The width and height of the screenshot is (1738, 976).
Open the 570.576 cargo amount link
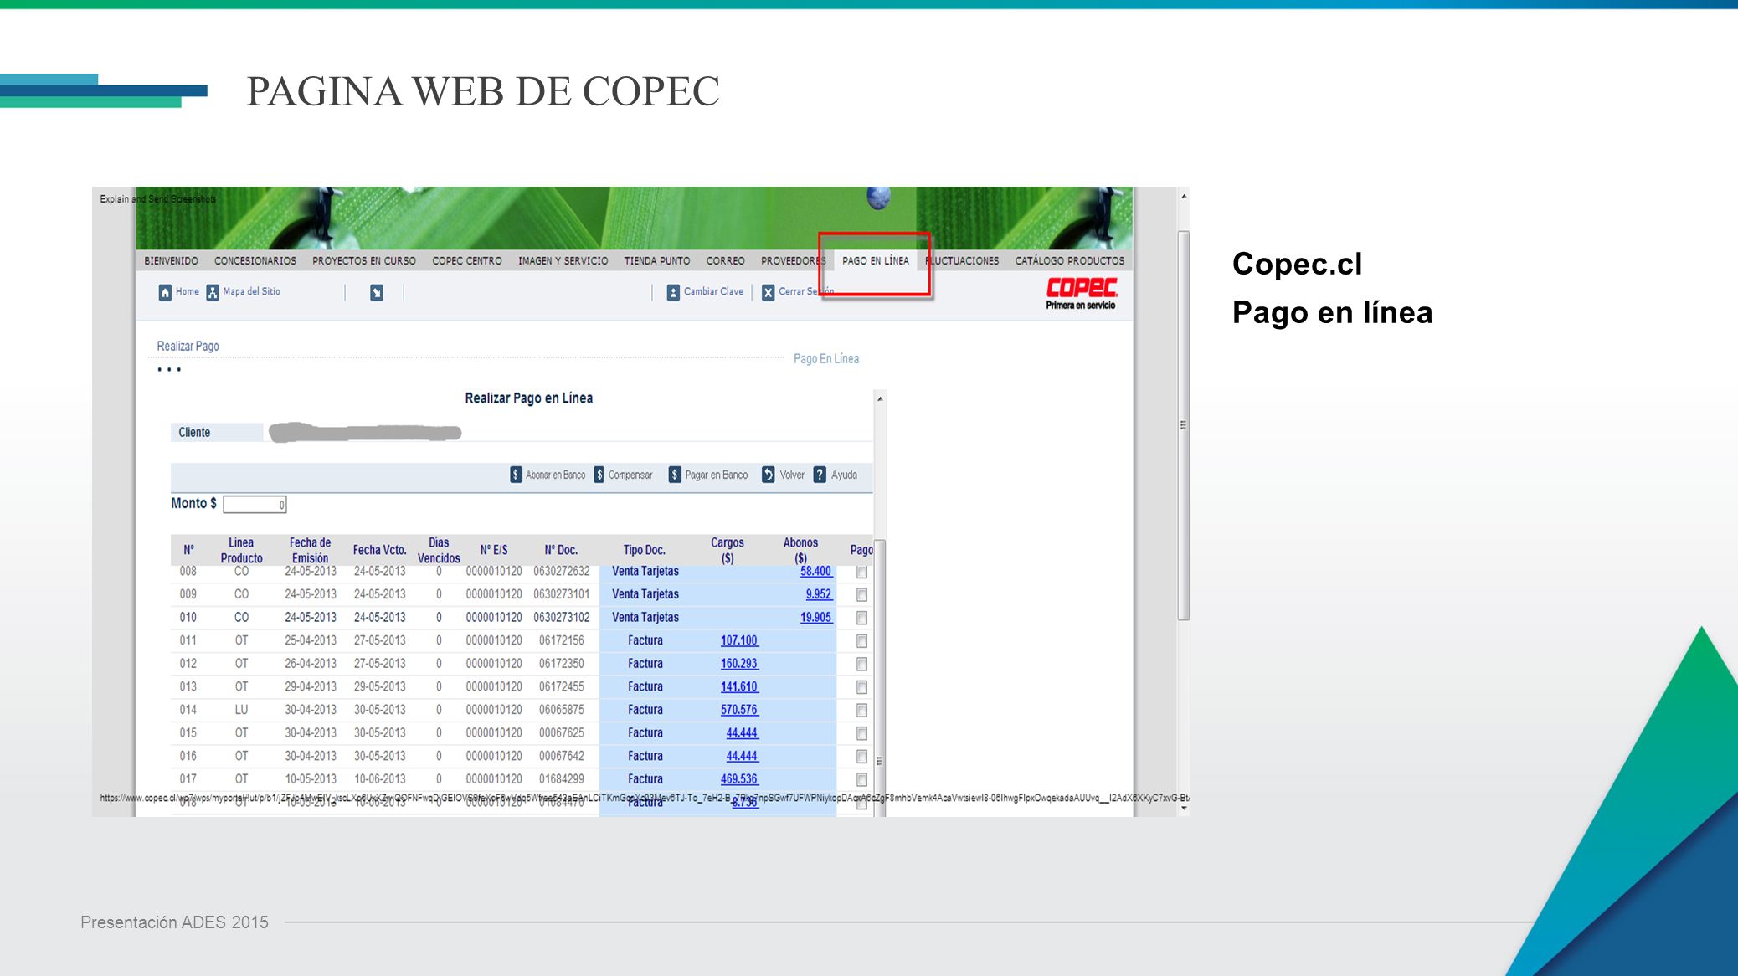pos(739,710)
